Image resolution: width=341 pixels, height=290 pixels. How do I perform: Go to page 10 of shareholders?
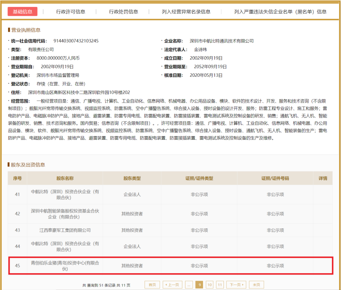tap(209, 285)
